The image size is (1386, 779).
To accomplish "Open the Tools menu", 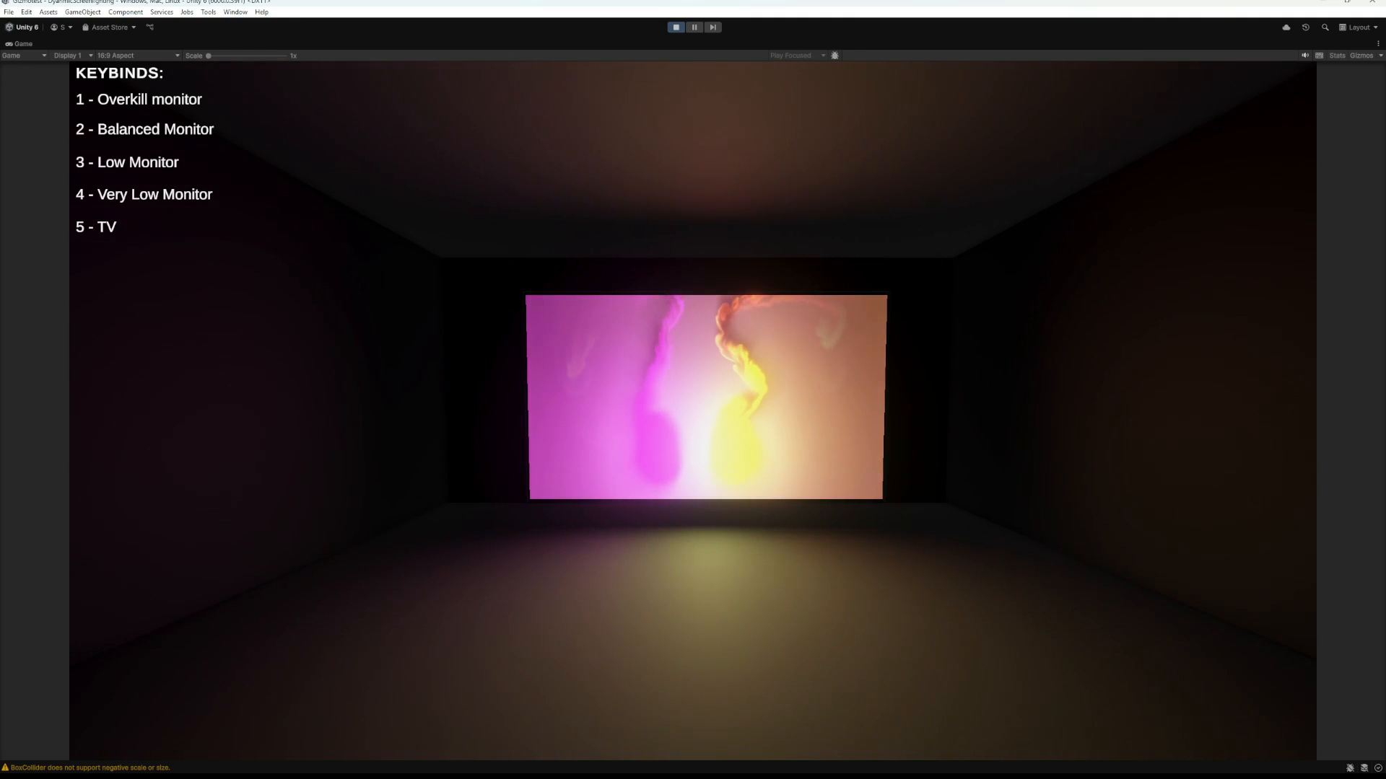I will [209, 12].
